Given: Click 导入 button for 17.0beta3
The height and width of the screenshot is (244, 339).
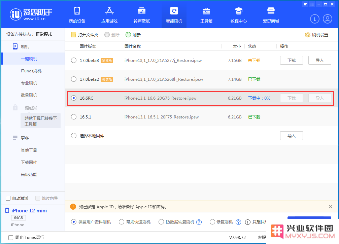Looking at the screenshot, I should coord(319,60).
